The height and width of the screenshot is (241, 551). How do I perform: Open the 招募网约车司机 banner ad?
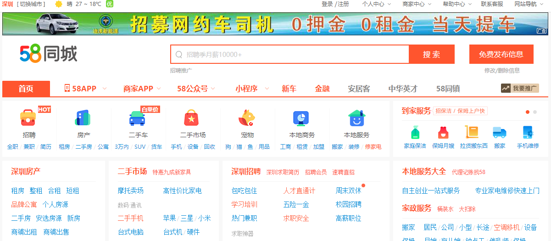coord(275,24)
